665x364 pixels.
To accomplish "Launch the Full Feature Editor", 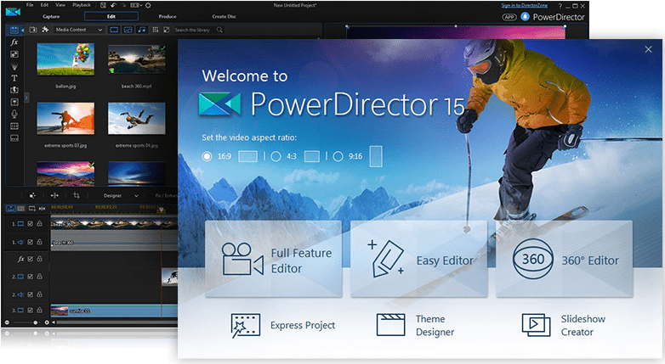I will click(274, 259).
